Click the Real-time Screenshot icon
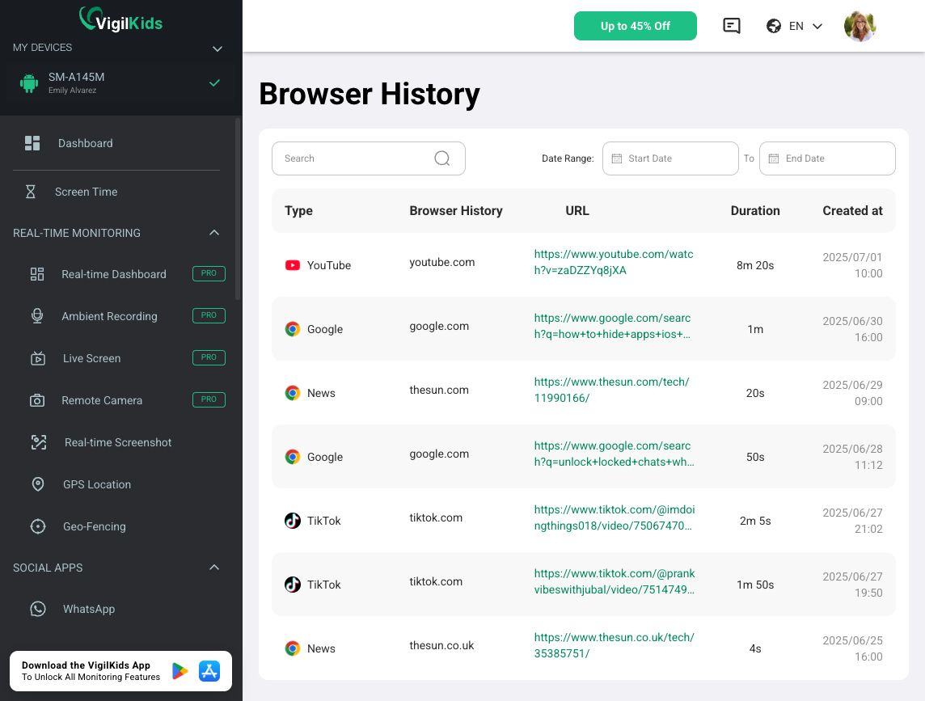The width and height of the screenshot is (925, 701). pyautogui.click(x=39, y=442)
